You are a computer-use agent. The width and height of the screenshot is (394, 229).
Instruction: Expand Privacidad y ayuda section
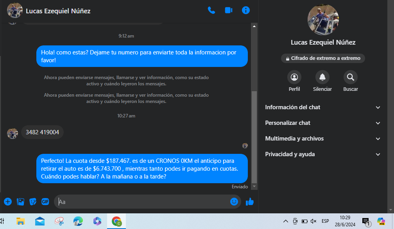pos(323,154)
